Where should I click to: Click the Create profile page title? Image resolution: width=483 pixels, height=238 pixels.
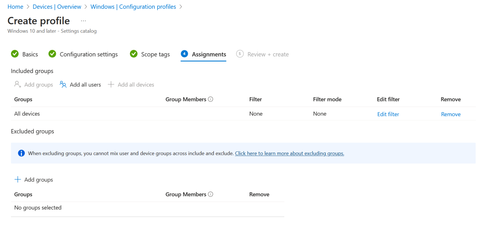[x=39, y=21]
